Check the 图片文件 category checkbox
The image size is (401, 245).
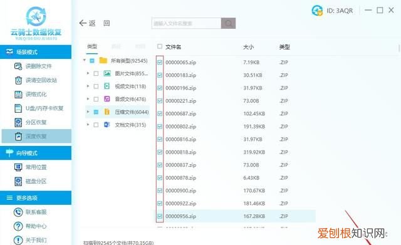coord(96,74)
